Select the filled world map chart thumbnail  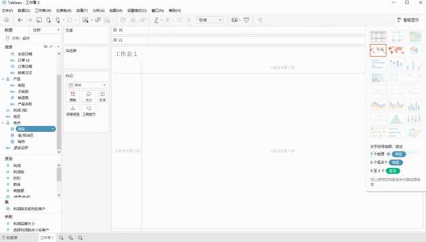[396, 50]
